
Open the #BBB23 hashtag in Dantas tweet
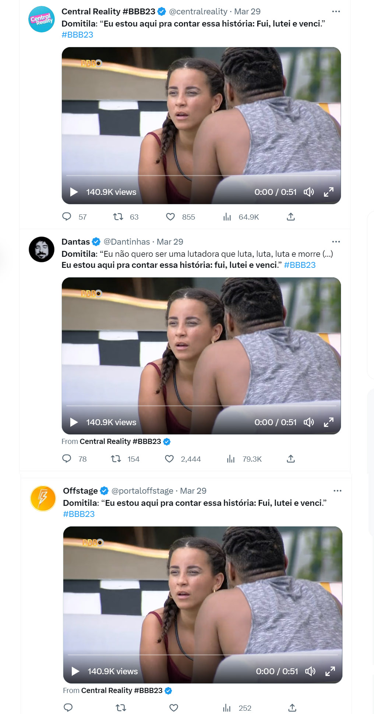click(300, 265)
